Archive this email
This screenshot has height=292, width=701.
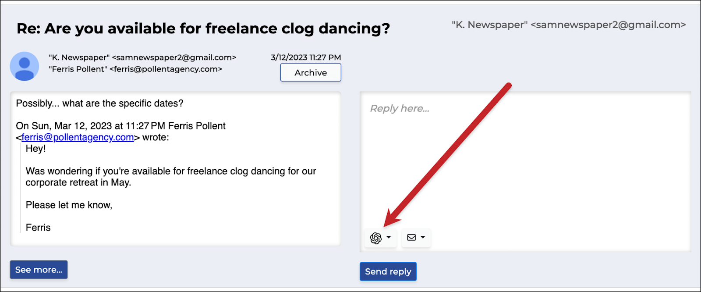311,72
